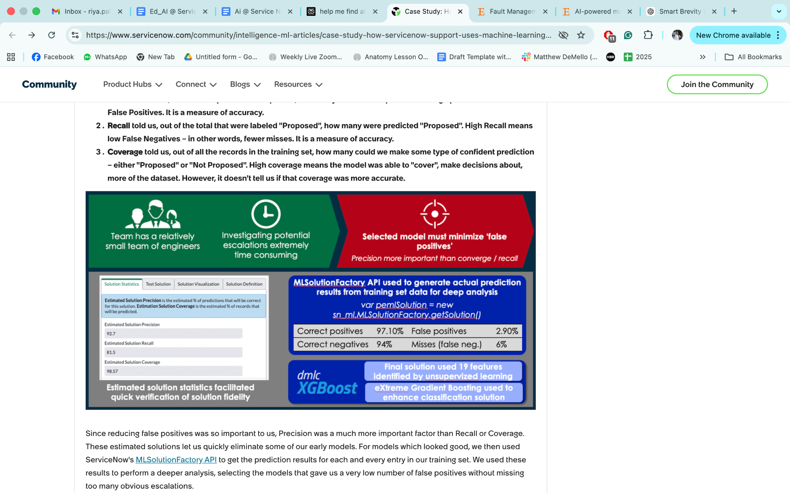Viewport: 790px width, 493px height.
Task: Expand the Blogs menu
Action: 245,84
